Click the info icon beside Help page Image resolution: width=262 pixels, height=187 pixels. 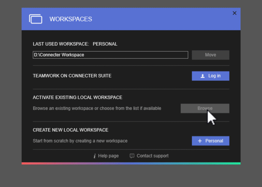click(95, 156)
